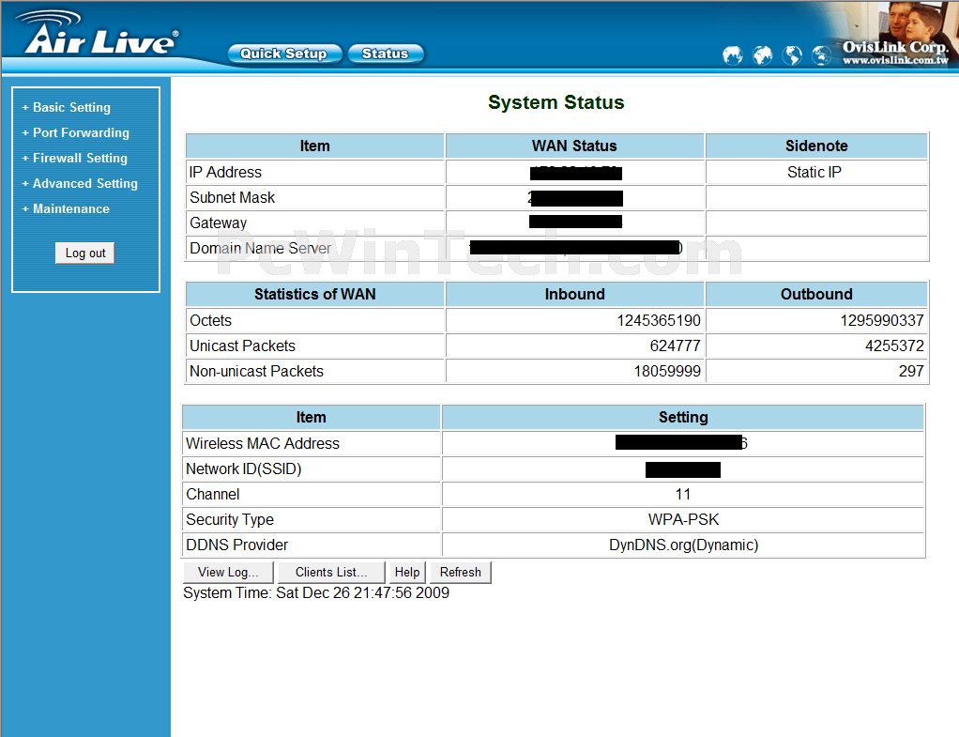The width and height of the screenshot is (959, 737).
Task: Click the System Status heading
Action: (x=556, y=102)
